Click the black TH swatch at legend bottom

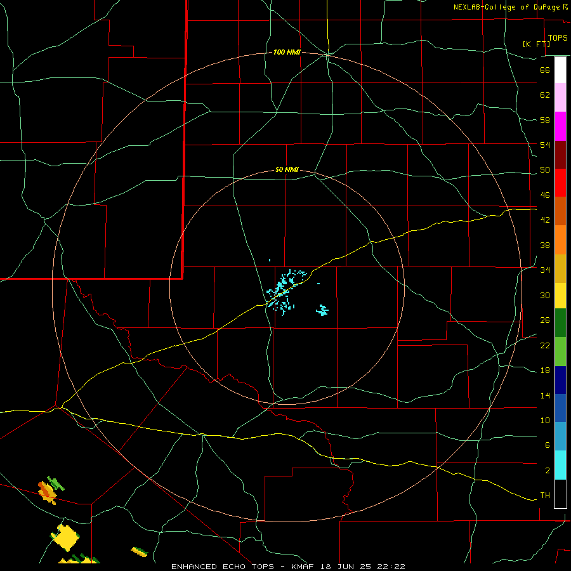[560, 494]
